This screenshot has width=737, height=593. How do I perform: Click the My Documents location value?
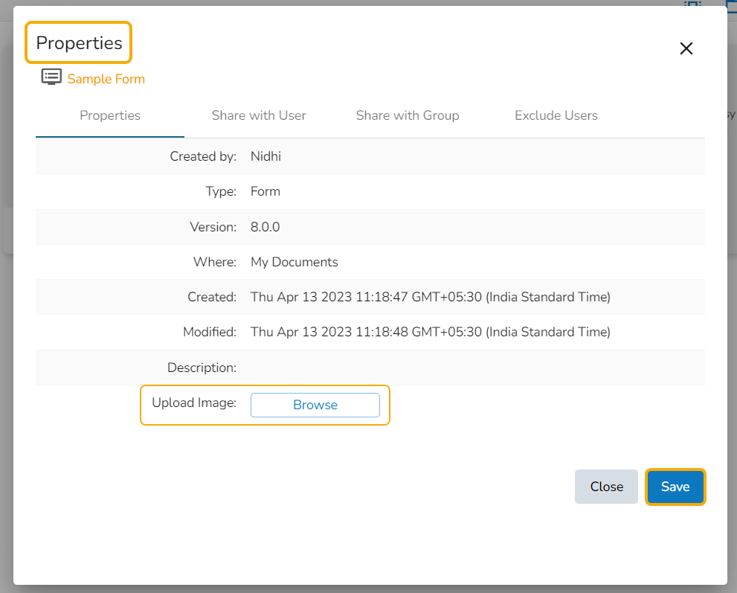[295, 262]
